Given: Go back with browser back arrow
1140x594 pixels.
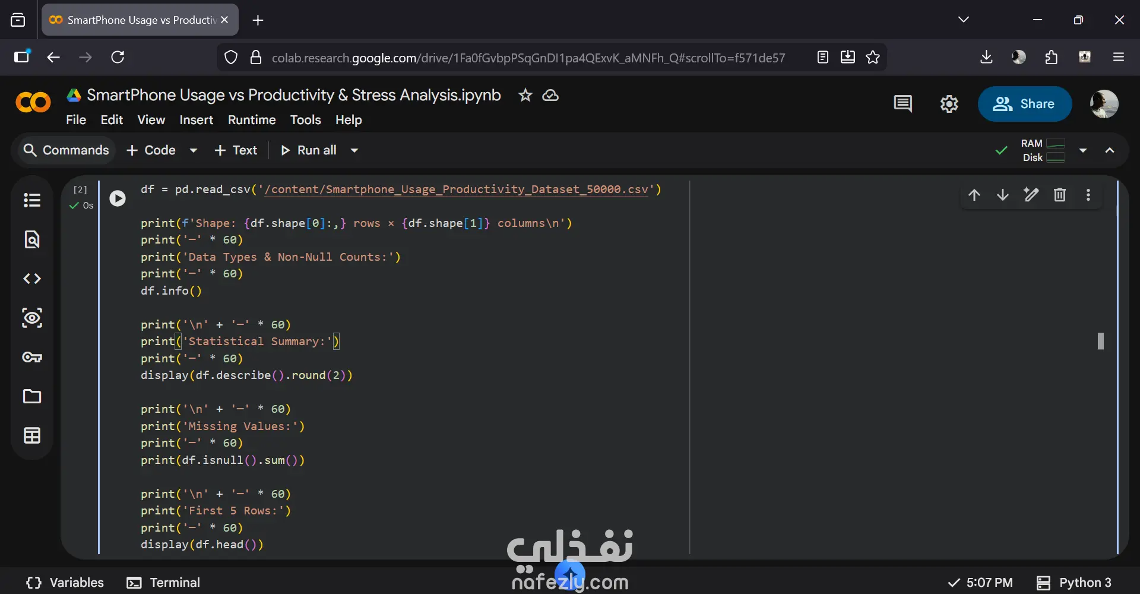Looking at the screenshot, I should [53, 57].
